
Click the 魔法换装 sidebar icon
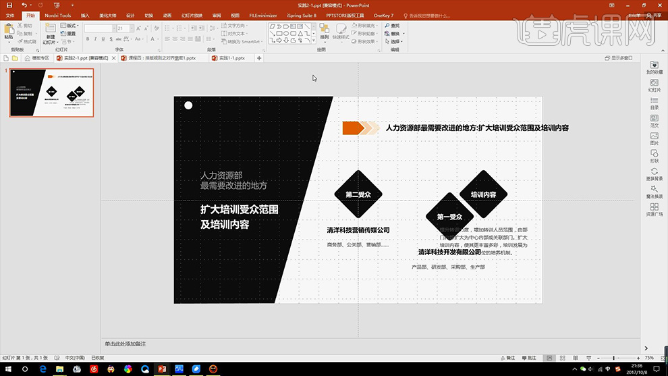[x=654, y=192]
